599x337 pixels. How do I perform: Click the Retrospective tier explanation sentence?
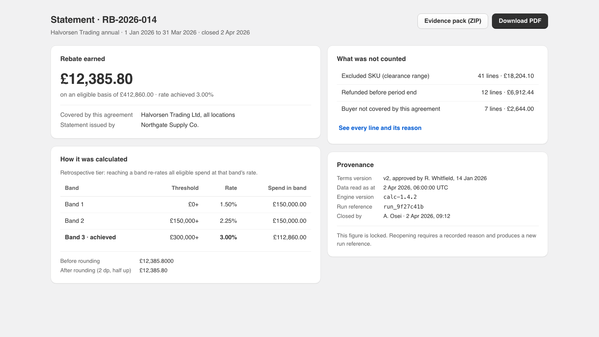click(159, 173)
